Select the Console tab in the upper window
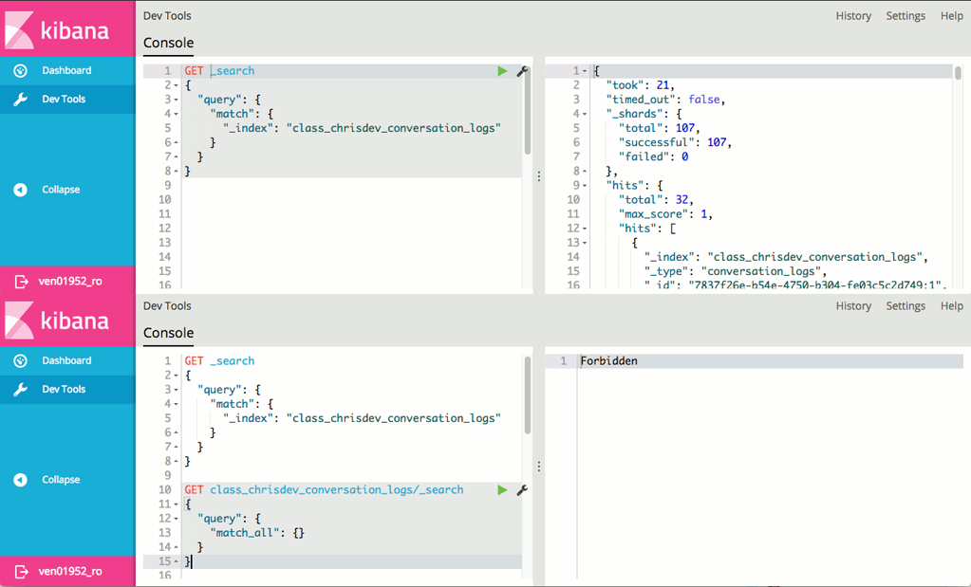Screen dimensions: 971x587 tap(168, 43)
